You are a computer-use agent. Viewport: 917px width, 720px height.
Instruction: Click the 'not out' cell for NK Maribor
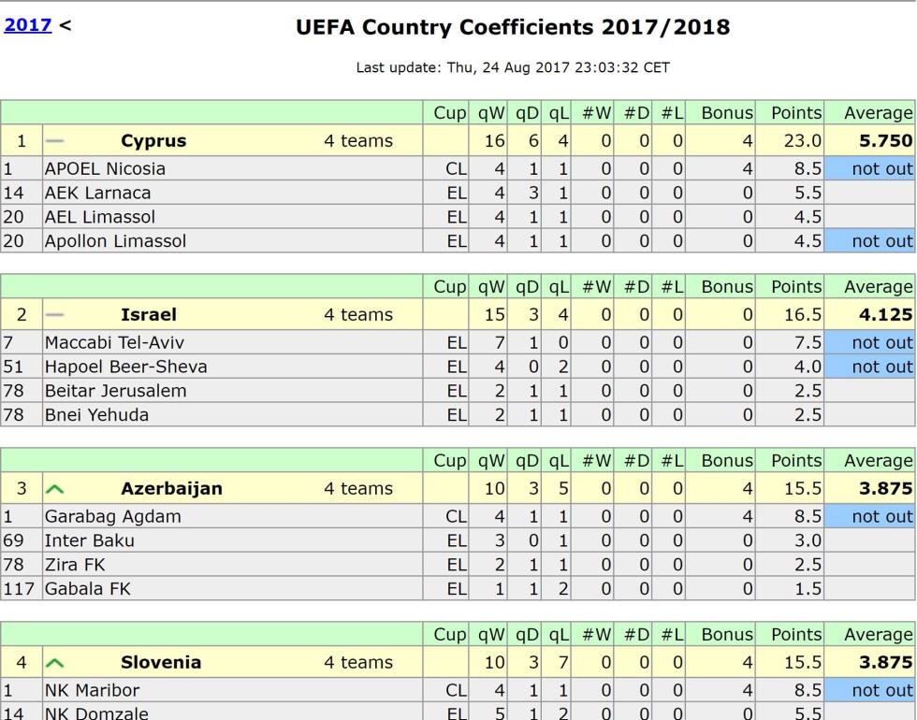[869, 690]
